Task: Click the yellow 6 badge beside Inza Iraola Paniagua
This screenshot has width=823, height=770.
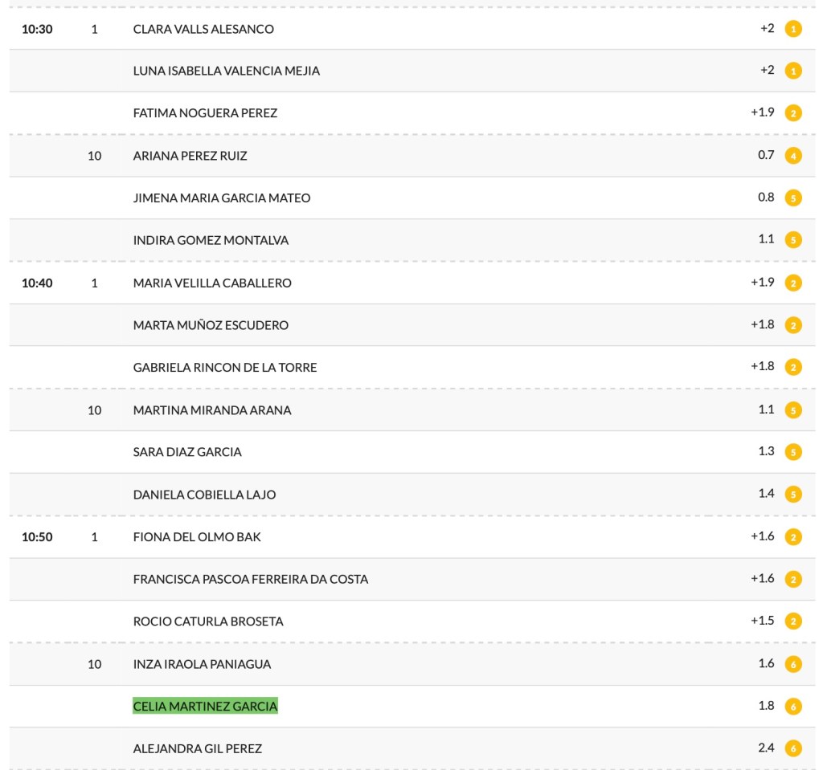Action: point(793,664)
